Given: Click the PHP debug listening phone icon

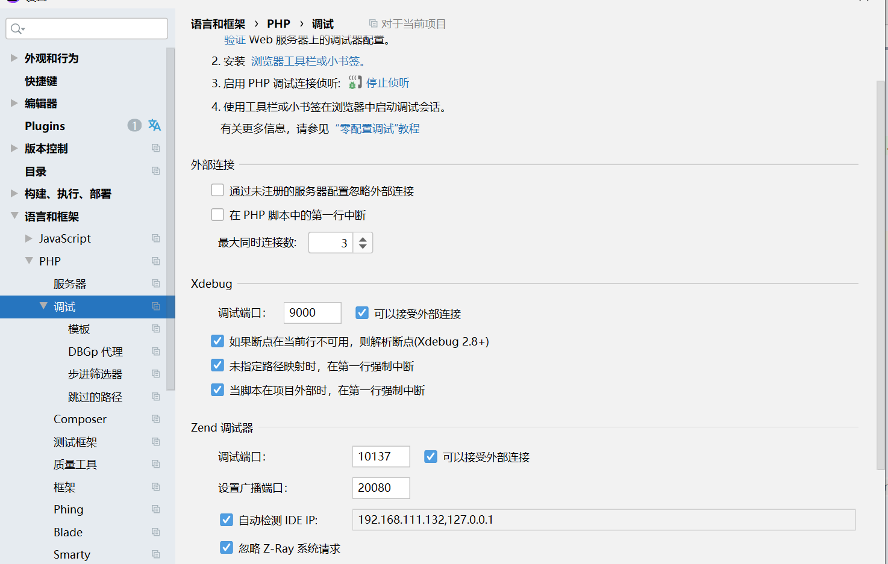Looking at the screenshot, I should 355,82.
